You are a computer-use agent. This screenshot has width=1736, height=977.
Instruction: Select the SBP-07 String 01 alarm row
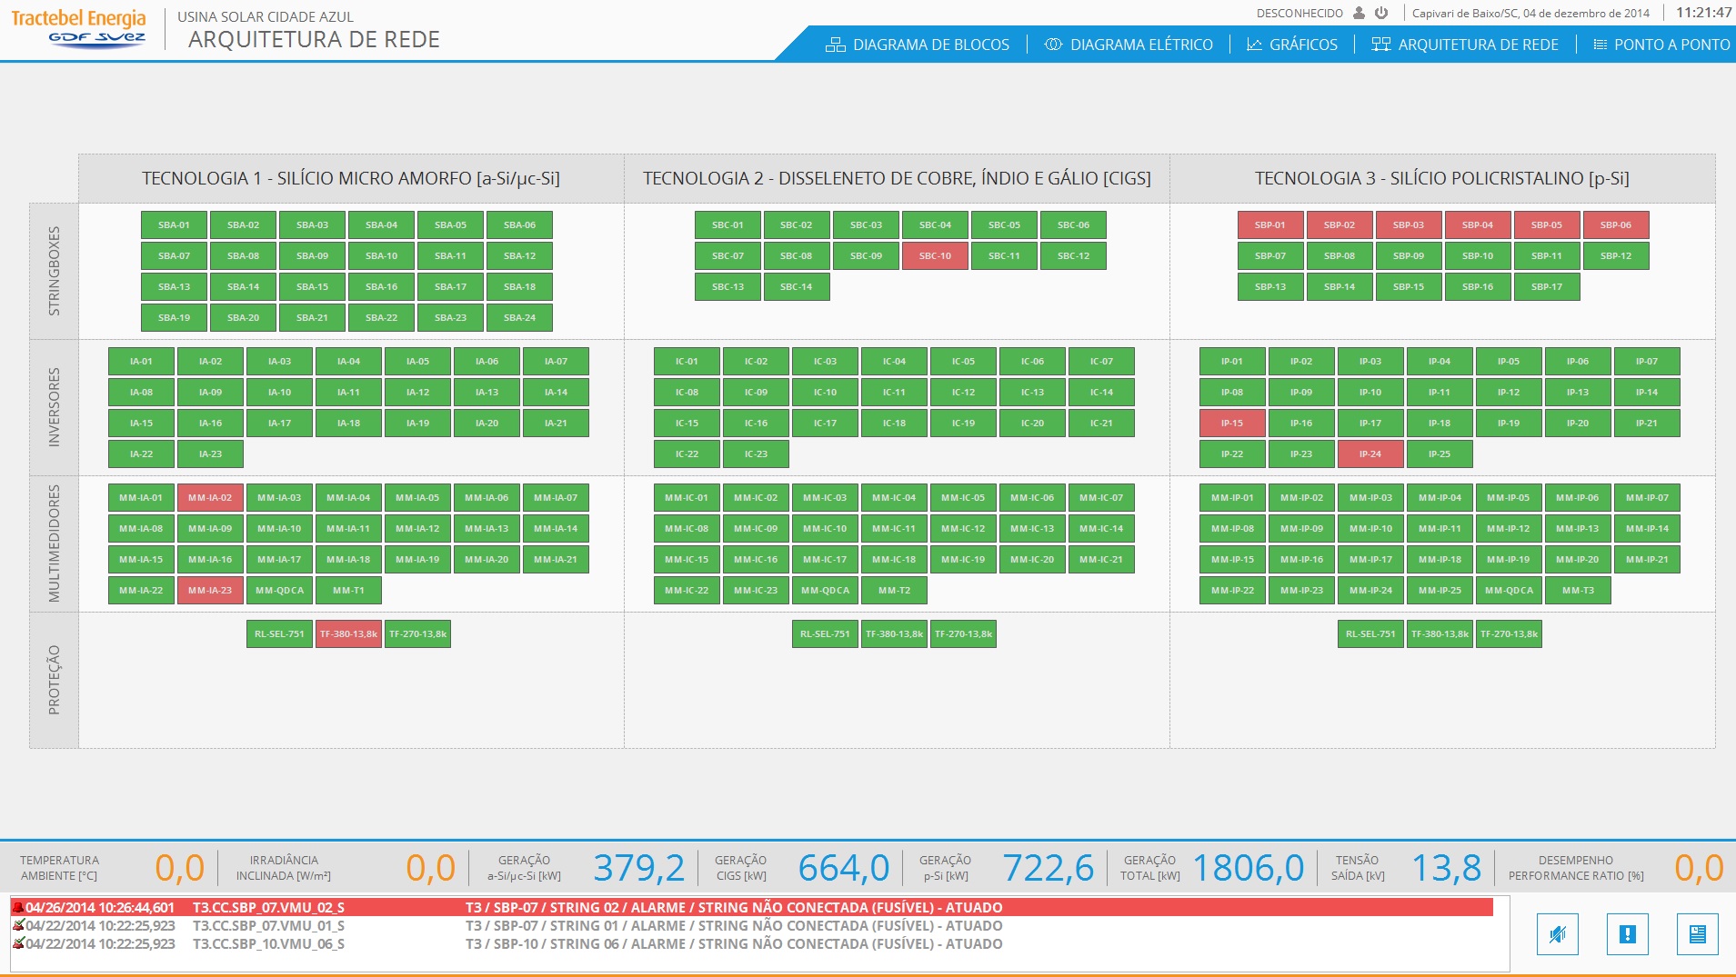coord(752,925)
